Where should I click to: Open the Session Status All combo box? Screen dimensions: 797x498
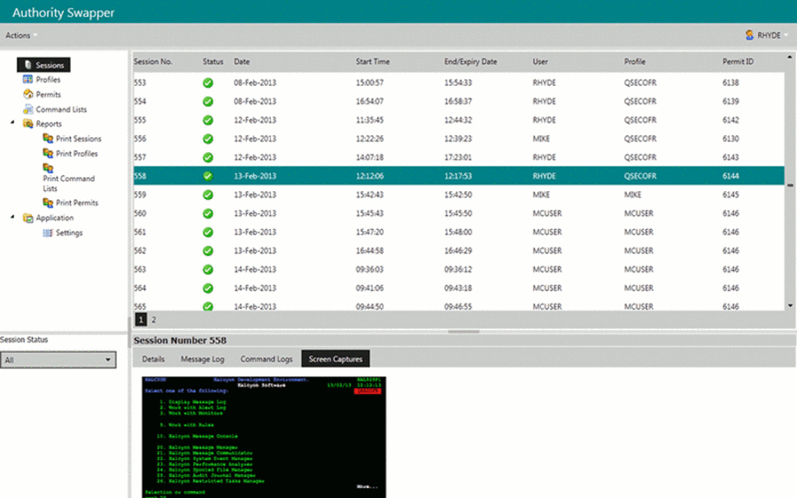(x=58, y=360)
